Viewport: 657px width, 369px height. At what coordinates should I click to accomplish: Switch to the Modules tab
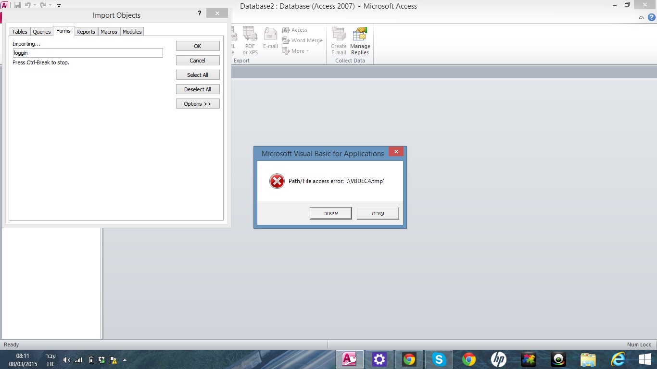(x=132, y=32)
